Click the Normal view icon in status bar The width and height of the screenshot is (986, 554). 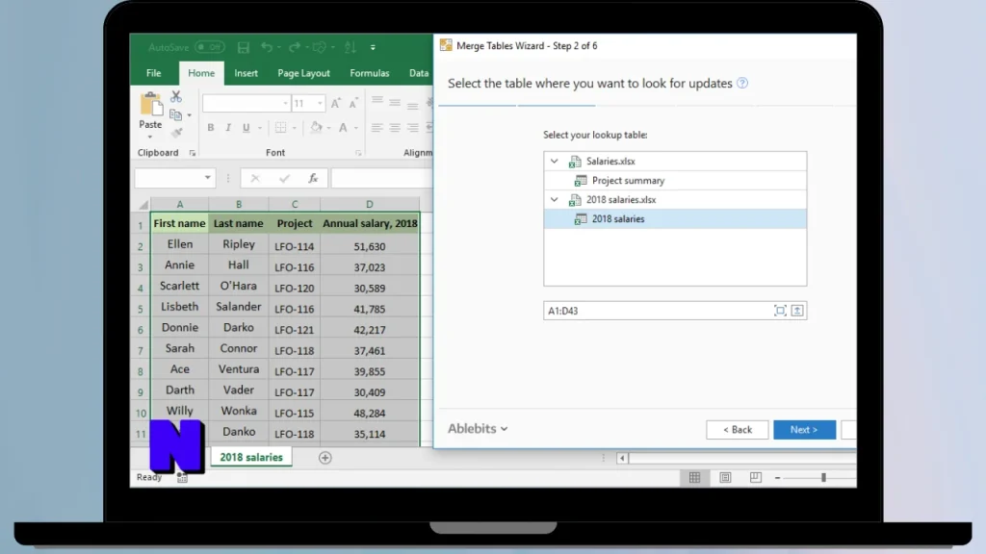point(694,478)
